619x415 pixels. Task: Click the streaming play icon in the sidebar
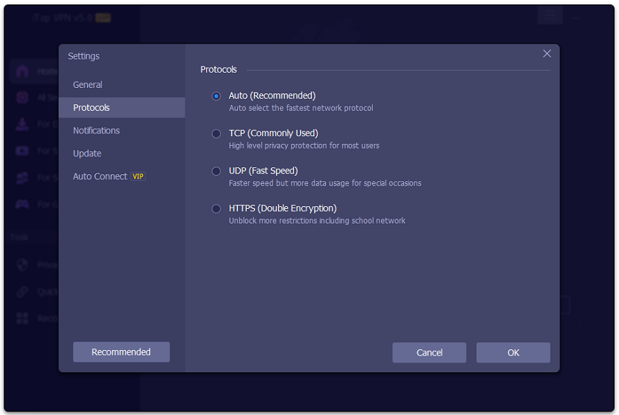(x=23, y=151)
